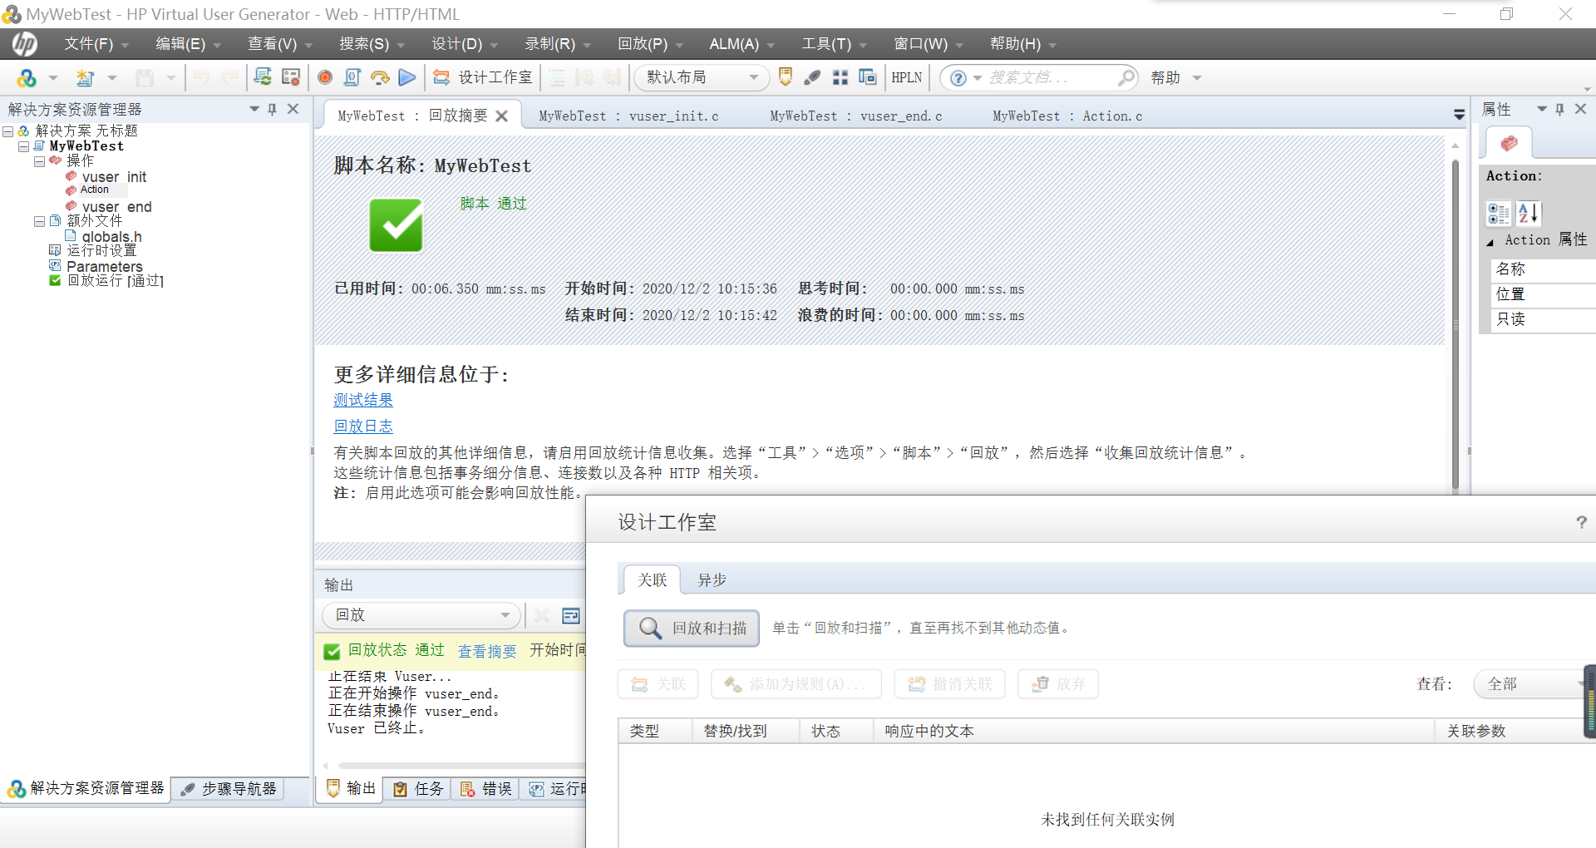The image size is (1596, 848).
Task: Open Design Studio (设计工作室) from the toolbar
Action: 482,77
